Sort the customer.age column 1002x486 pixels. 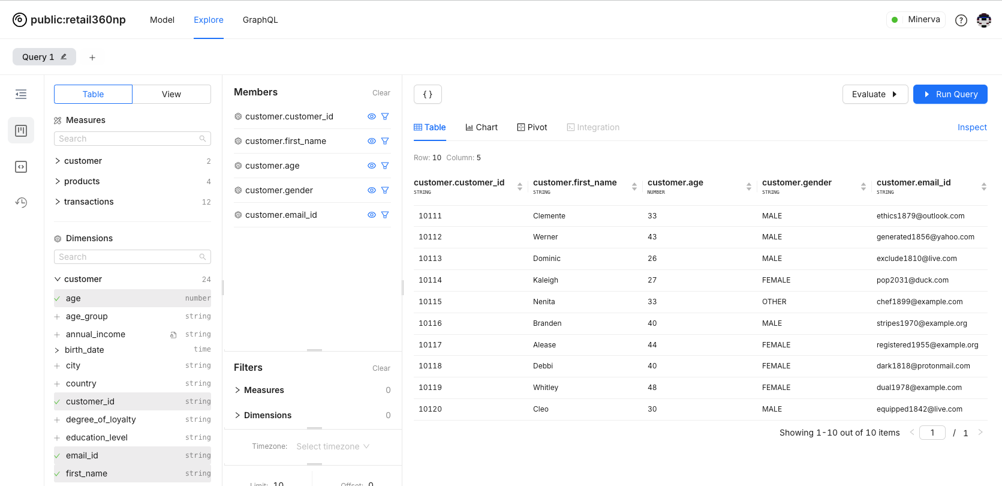749,187
